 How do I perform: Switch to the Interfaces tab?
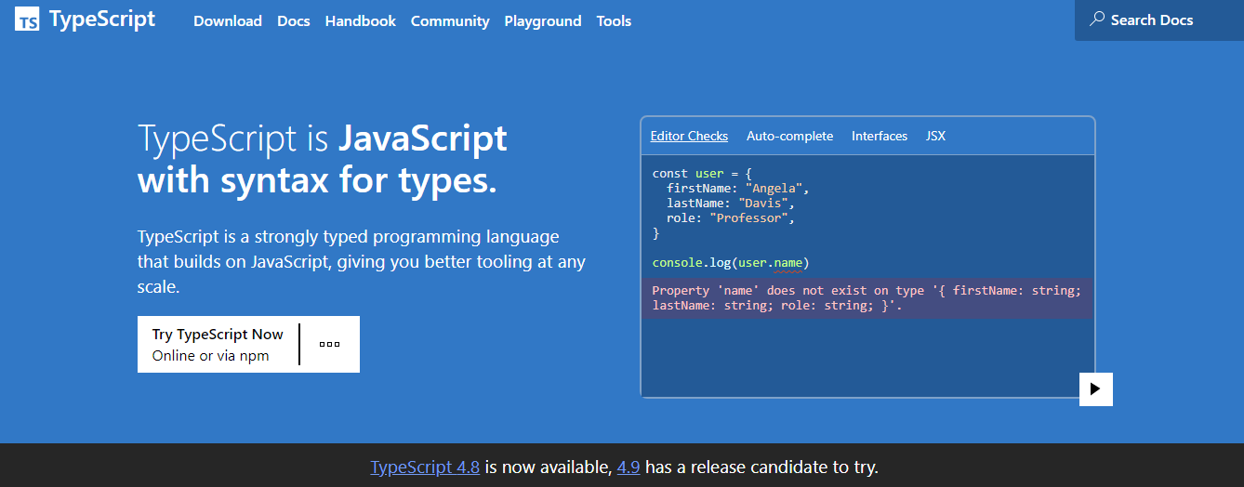pos(880,136)
